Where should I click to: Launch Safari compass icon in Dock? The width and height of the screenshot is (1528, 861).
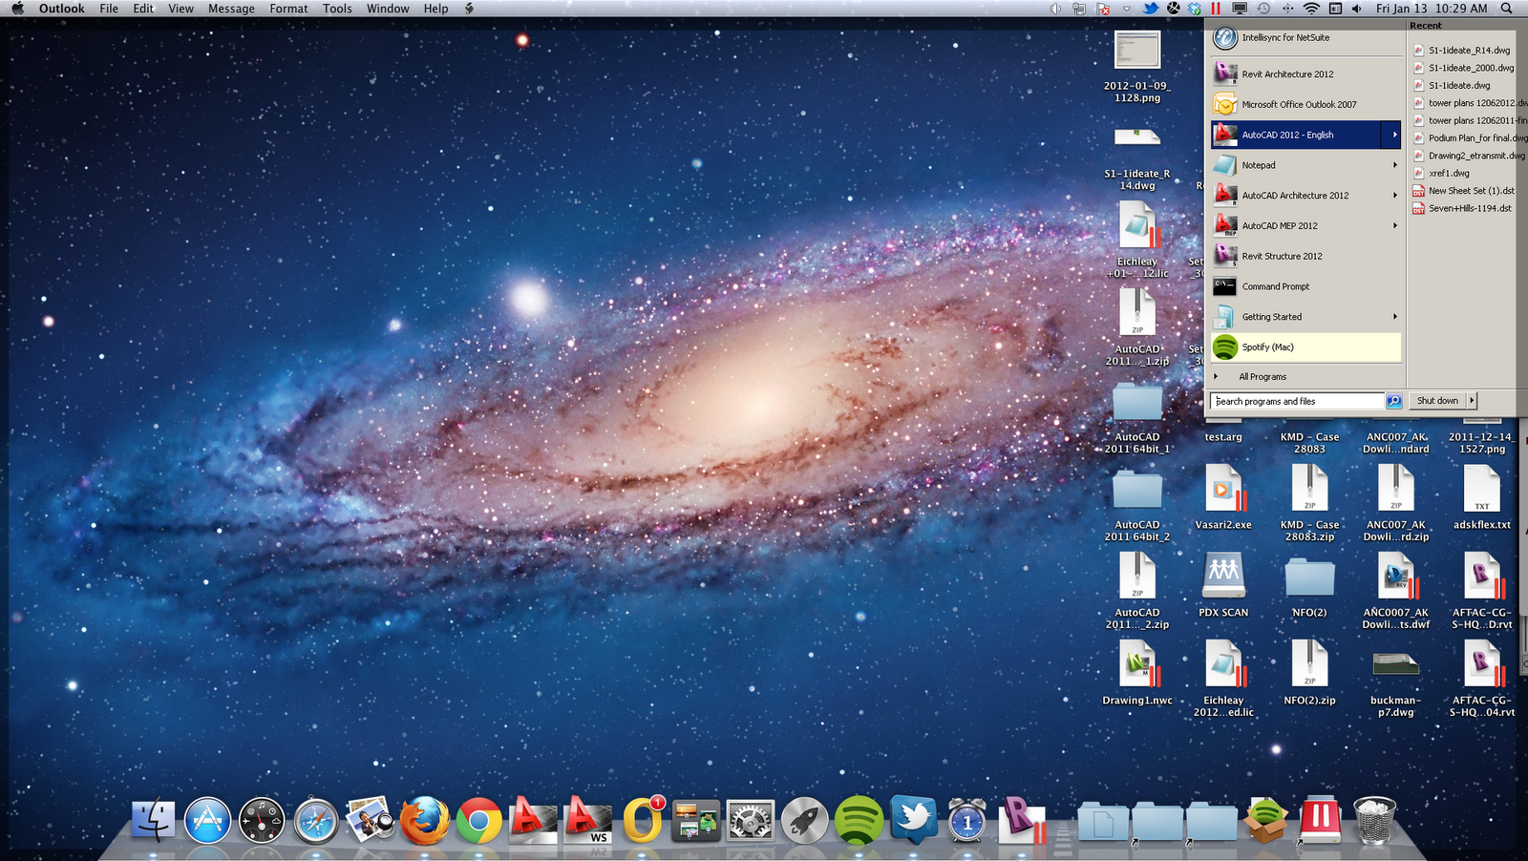(x=315, y=820)
